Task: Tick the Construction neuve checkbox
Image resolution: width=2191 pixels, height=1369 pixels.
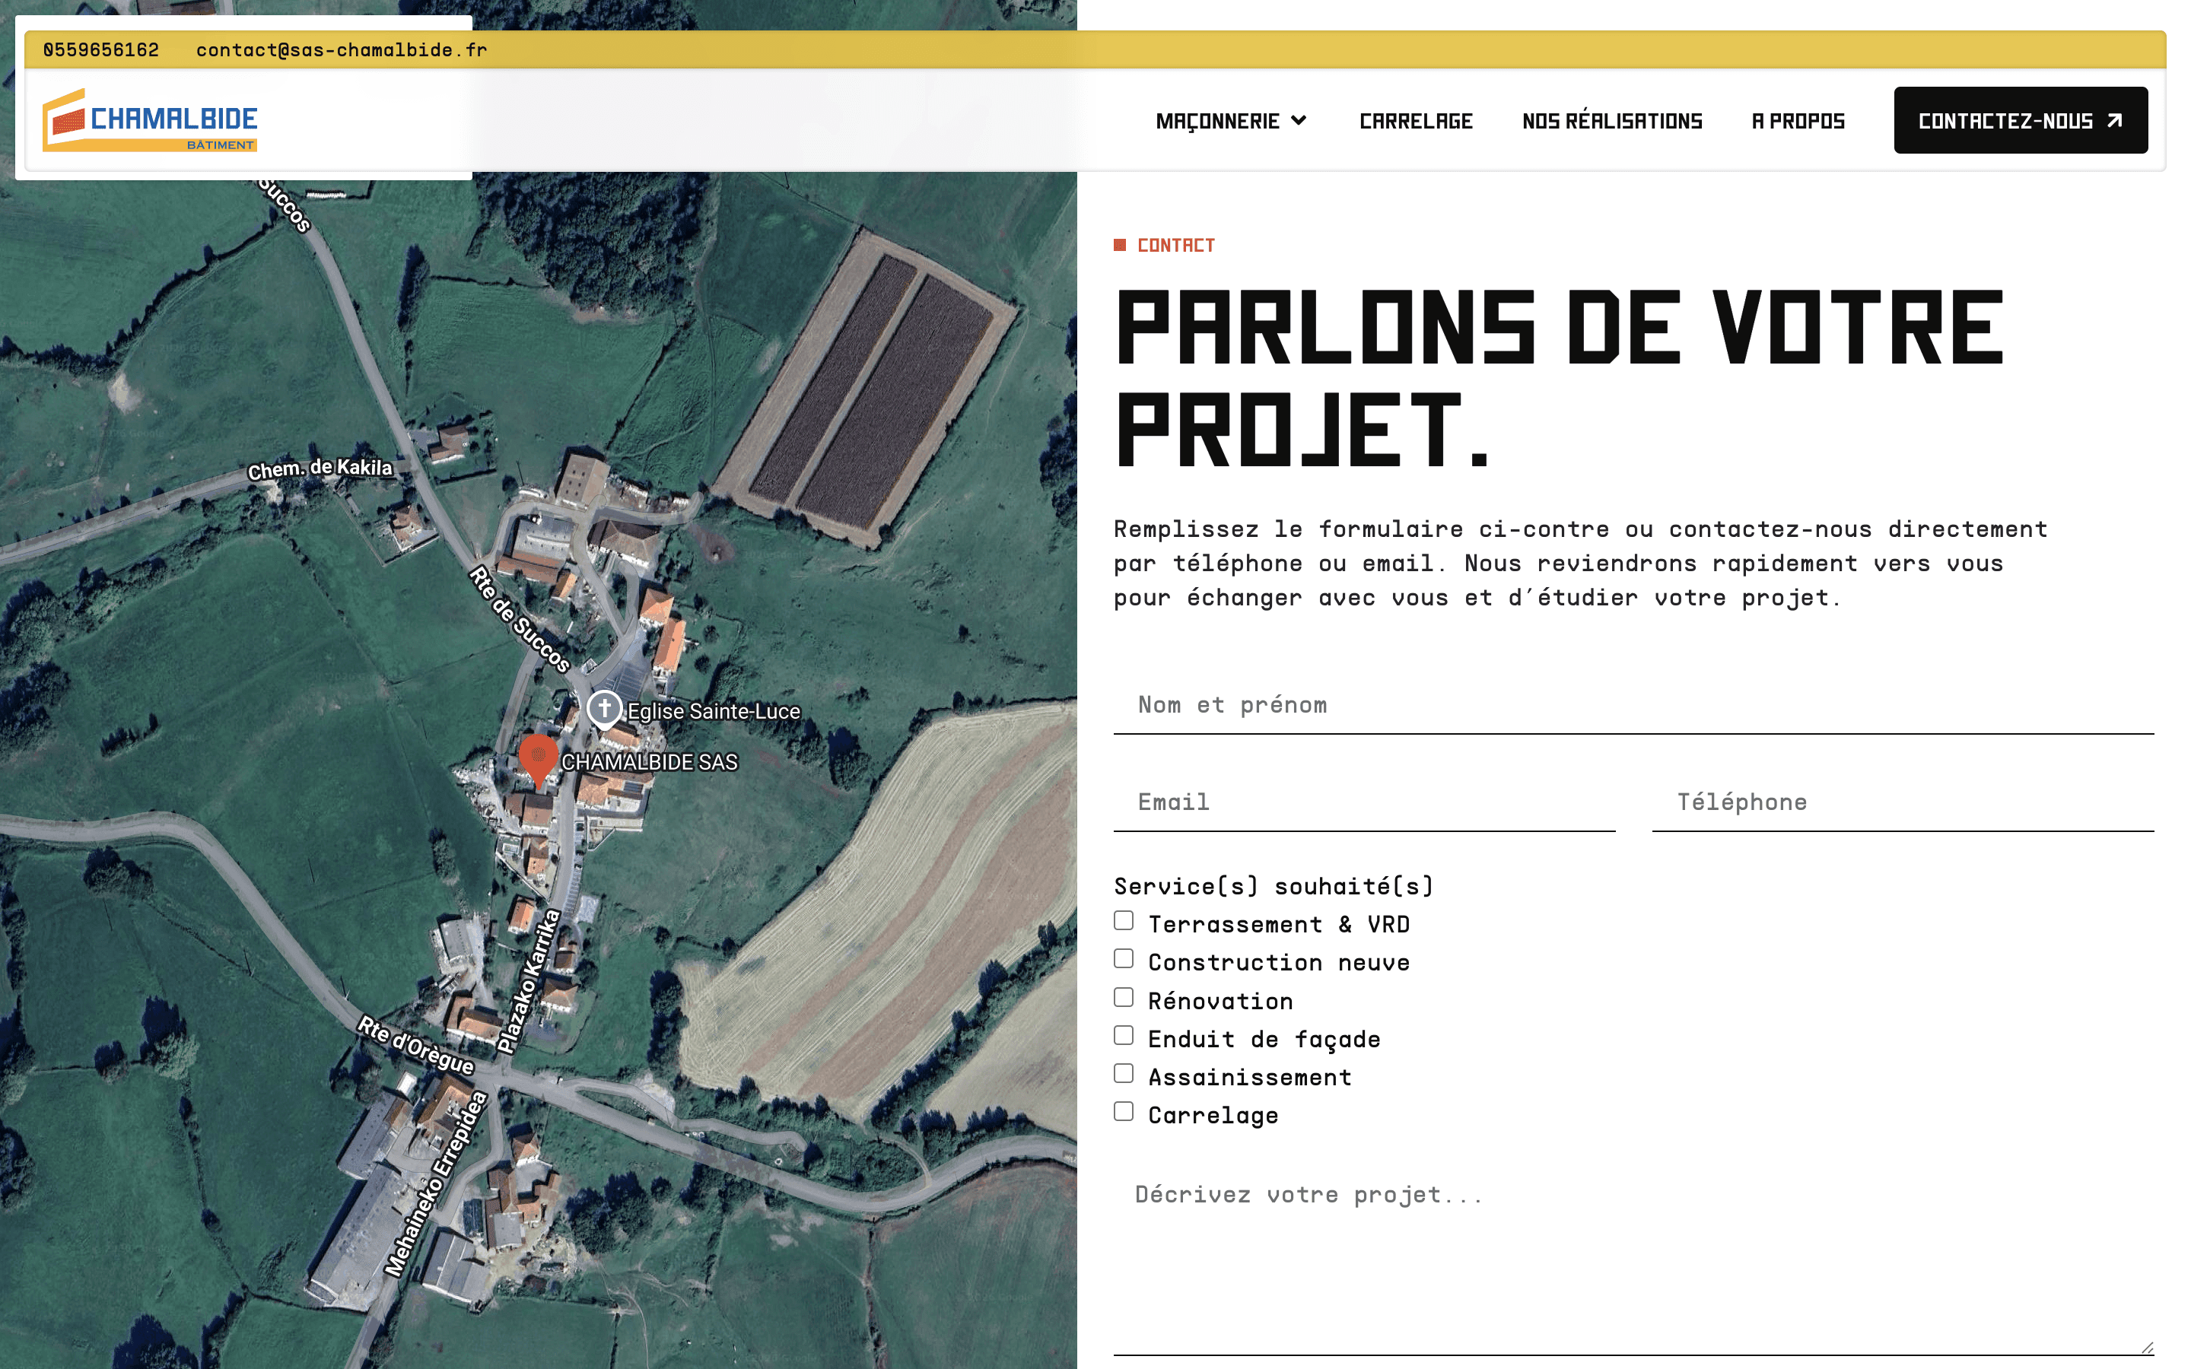Action: click(x=1124, y=959)
